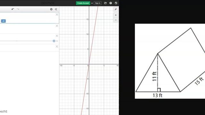Delete the first expression row

point(57,14)
